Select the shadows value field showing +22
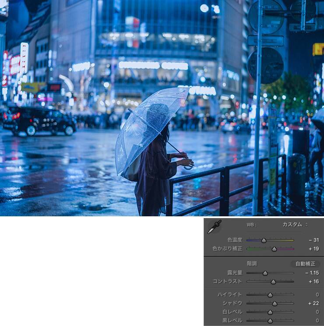Screen dimensions: 324x326 pyautogui.click(x=313, y=303)
